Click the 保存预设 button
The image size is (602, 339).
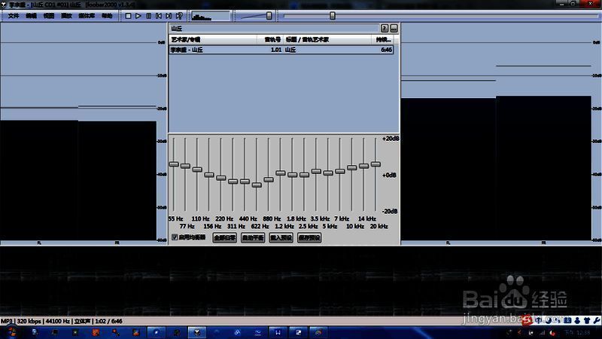point(309,237)
